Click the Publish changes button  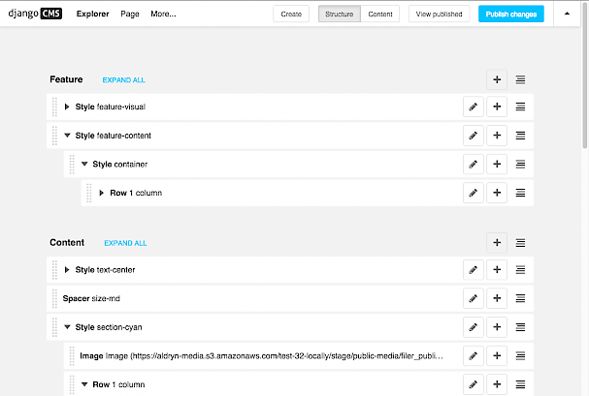[x=510, y=14]
